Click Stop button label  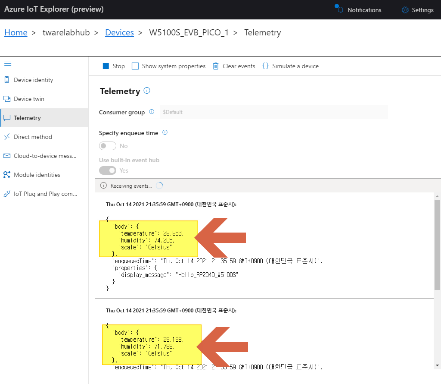119,66
